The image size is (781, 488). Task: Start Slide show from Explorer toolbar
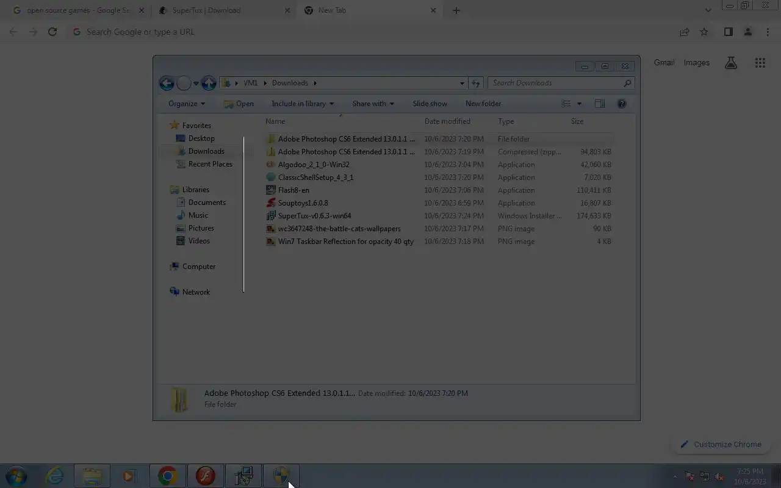coord(430,104)
